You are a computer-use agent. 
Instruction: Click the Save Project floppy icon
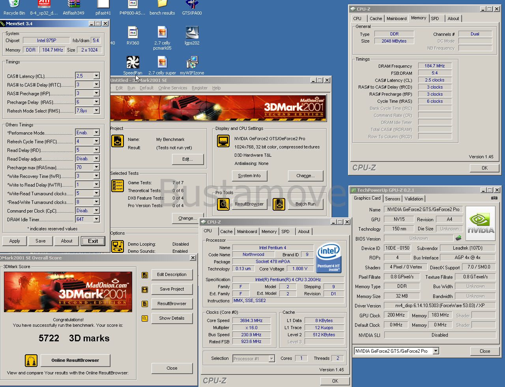pos(145,290)
